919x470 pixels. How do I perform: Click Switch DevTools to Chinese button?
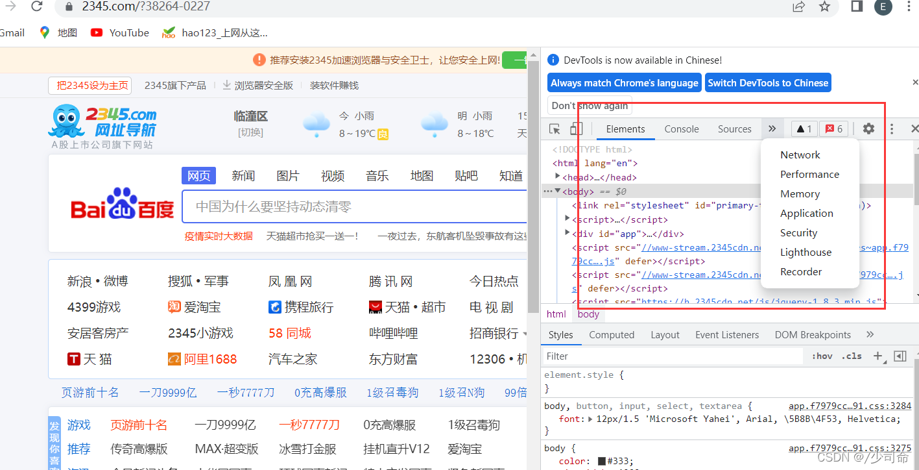(x=768, y=82)
